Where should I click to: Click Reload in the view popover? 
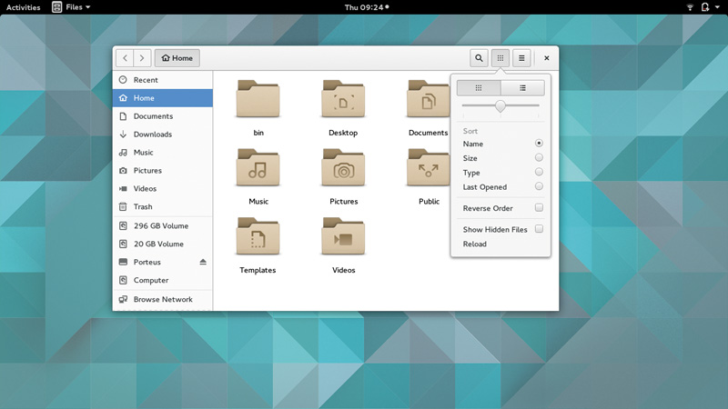474,244
